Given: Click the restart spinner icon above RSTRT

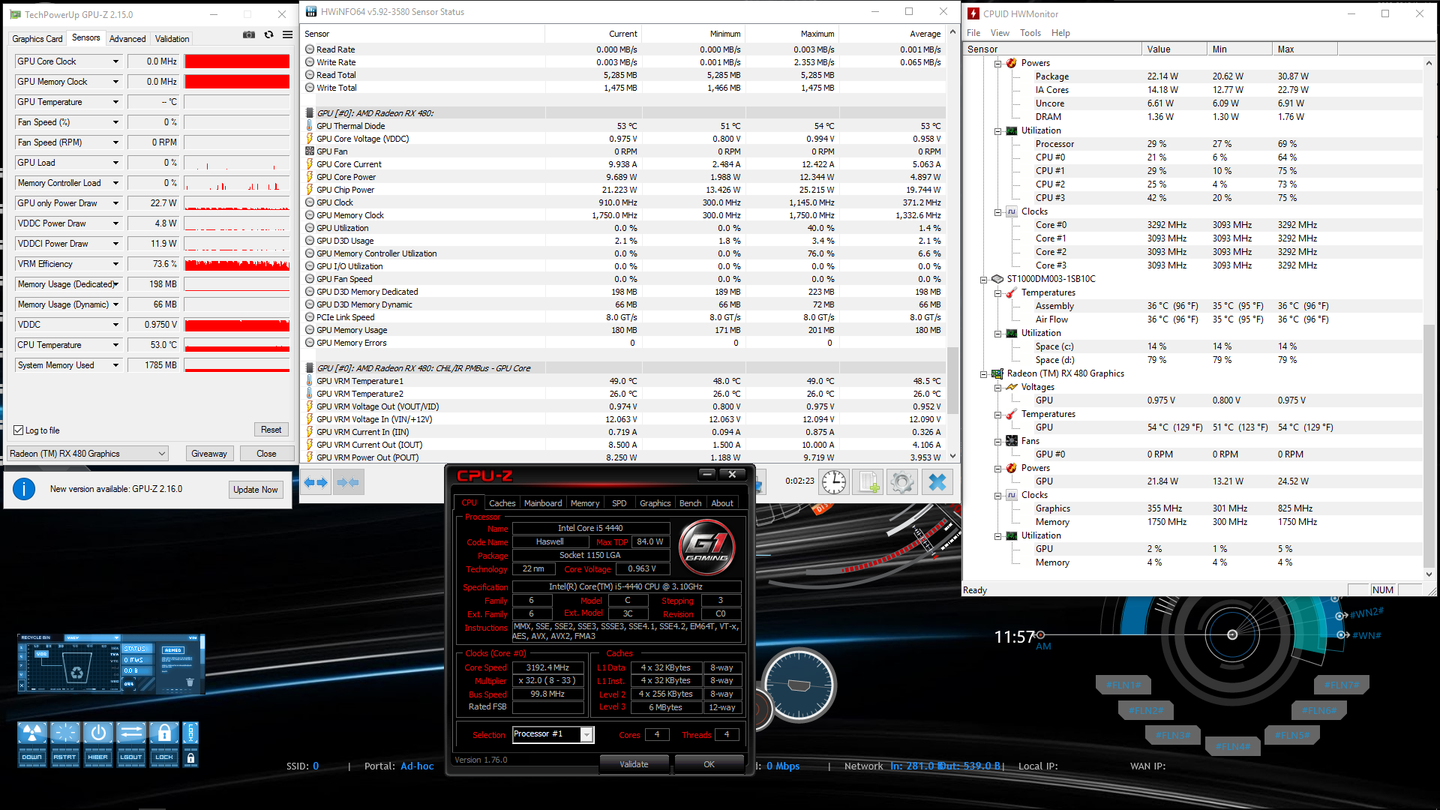Looking at the screenshot, I should [x=65, y=733].
